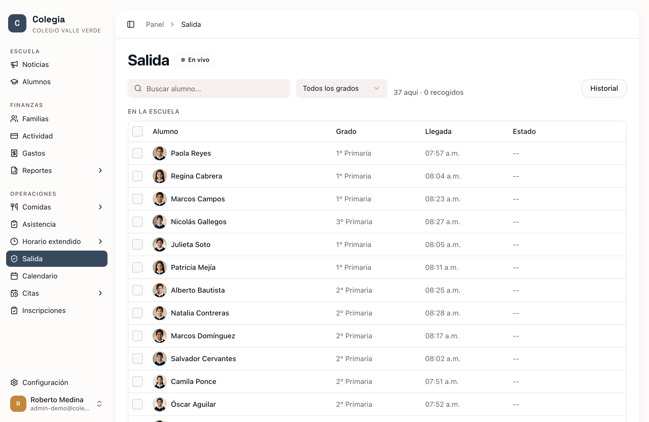Expand the Reportes submenu chevron
The image size is (649, 422).
tap(100, 170)
